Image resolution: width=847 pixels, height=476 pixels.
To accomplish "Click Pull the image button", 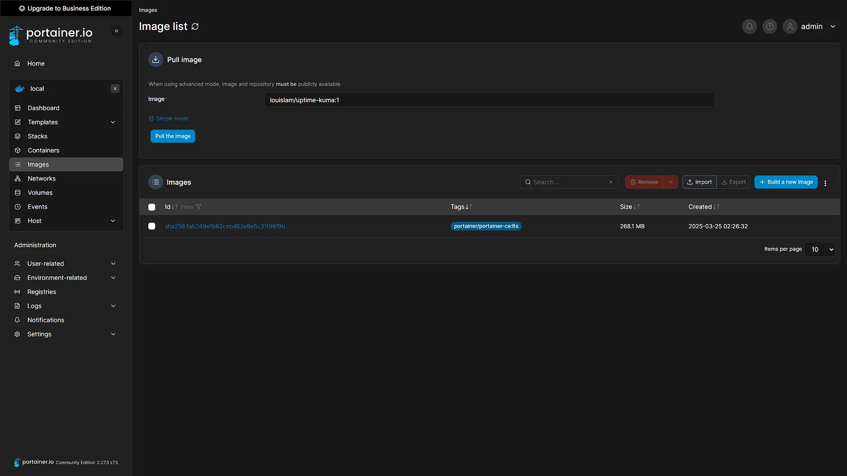I will (x=173, y=136).
